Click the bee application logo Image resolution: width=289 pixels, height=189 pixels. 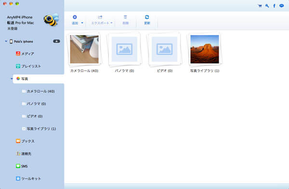pos(51,20)
